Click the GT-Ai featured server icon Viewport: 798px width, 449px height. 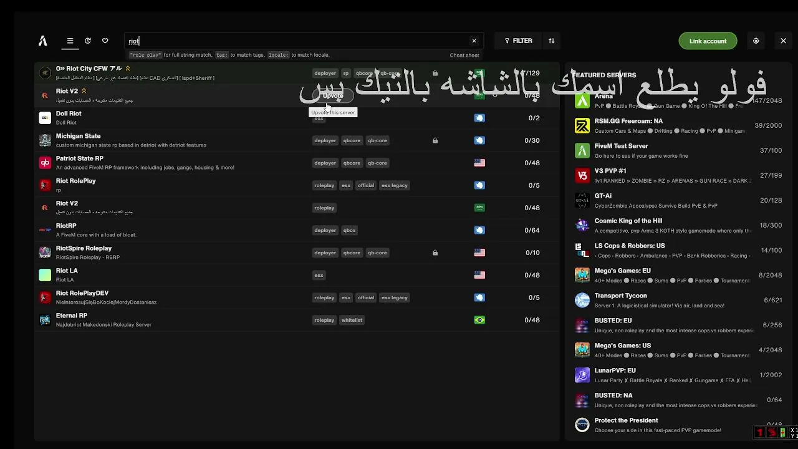tap(582, 201)
